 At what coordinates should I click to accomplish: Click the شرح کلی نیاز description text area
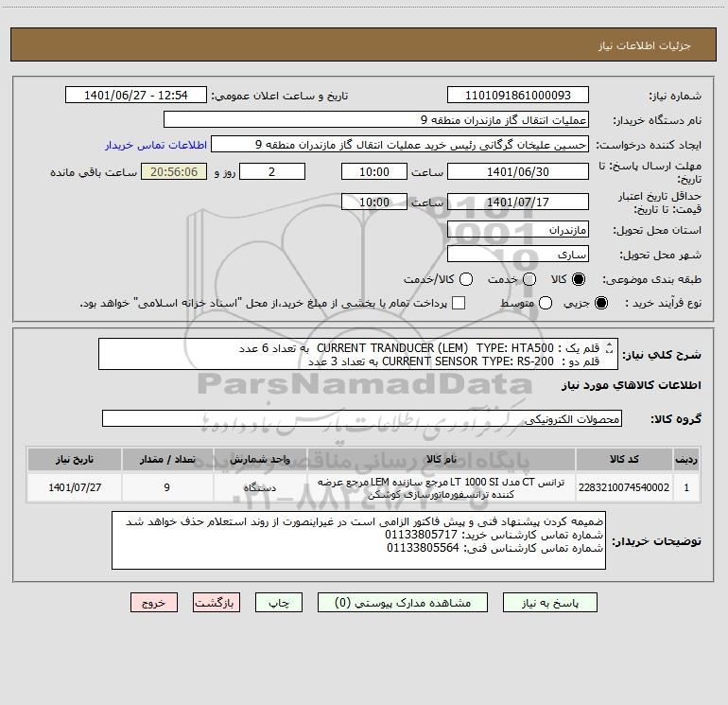point(358,354)
